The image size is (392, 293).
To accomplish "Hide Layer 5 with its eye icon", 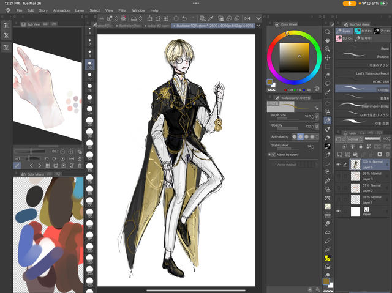I will click(x=338, y=165).
